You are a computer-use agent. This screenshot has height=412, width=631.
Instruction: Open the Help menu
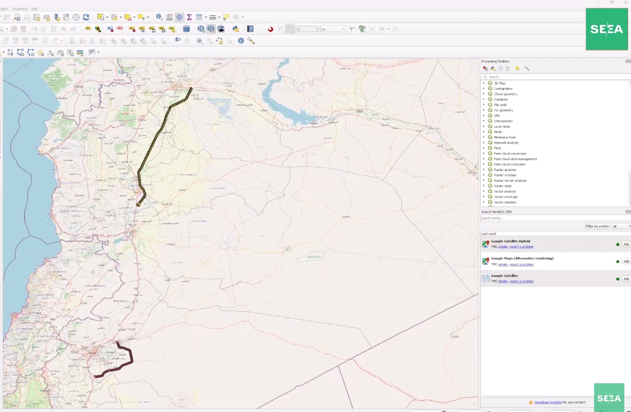35,8
